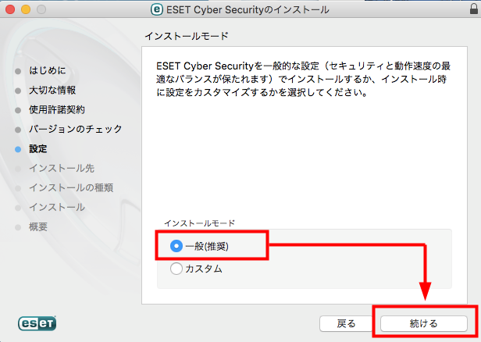Click the blue bullet beside 設定
Viewport: 481px width, 342px height.
[18, 149]
